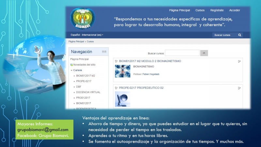The image size is (261, 147).
Task: Click the course icon beside PROPE-0217 PROPEDEUTICO 02 title
Action: 116,88
